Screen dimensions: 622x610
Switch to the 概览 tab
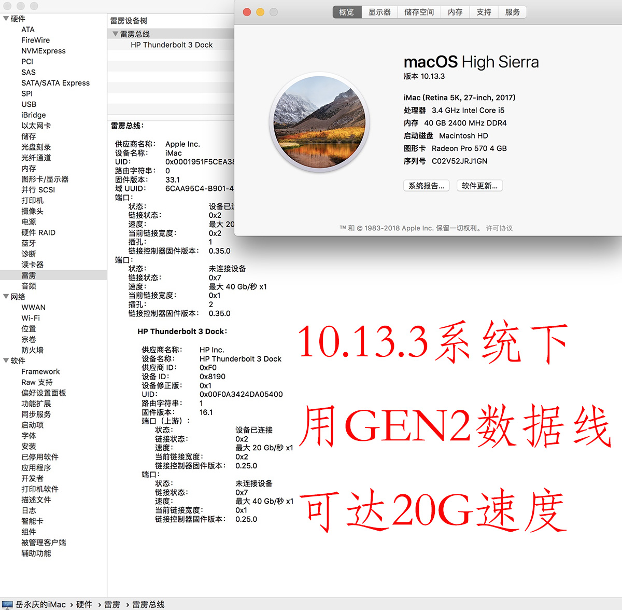[x=346, y=12]
